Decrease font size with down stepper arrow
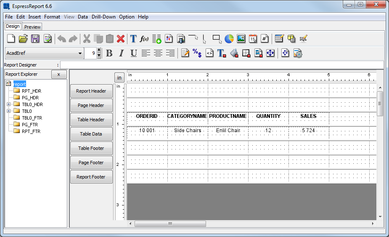Viewport: 389px width, 237px height. click(99, 56)
